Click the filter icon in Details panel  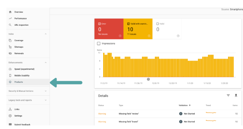pos(228,95)
